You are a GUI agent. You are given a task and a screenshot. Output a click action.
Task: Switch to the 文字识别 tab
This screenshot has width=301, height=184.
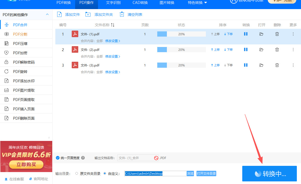tap(113, 3)
